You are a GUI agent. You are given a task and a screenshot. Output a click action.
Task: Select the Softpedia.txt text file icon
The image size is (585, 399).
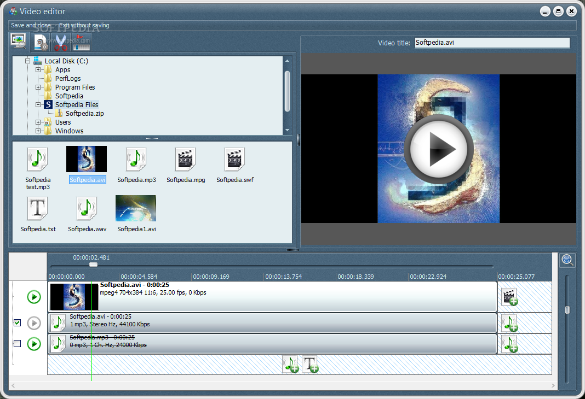point(37,209)
